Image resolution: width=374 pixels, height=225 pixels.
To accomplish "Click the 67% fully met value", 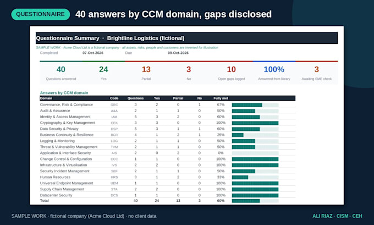I will point(221,105).
